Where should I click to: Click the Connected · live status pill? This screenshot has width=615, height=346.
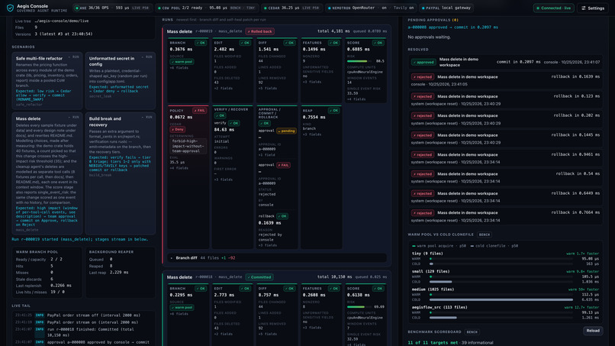click(x=554, y=8)
